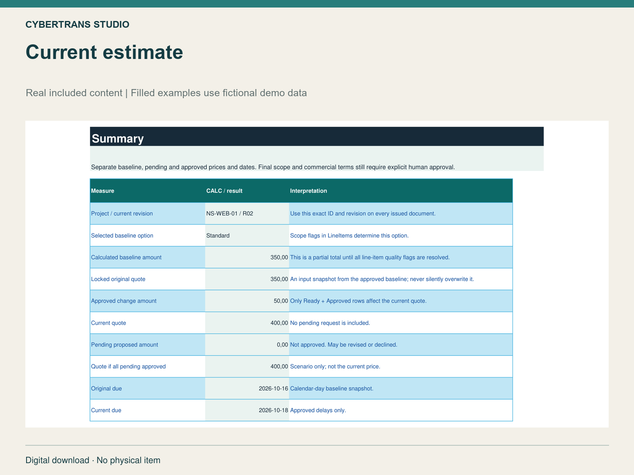The height and width of the screenshot is (475, 634).
Task: Select the 'Locked original quote' cell
Action: click(x=147, y=279)
